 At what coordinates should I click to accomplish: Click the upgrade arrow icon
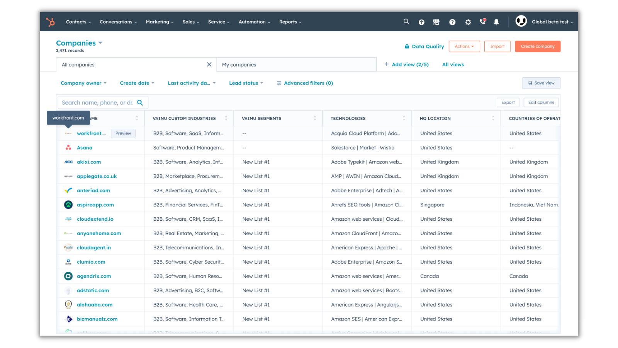pos(421,22)
